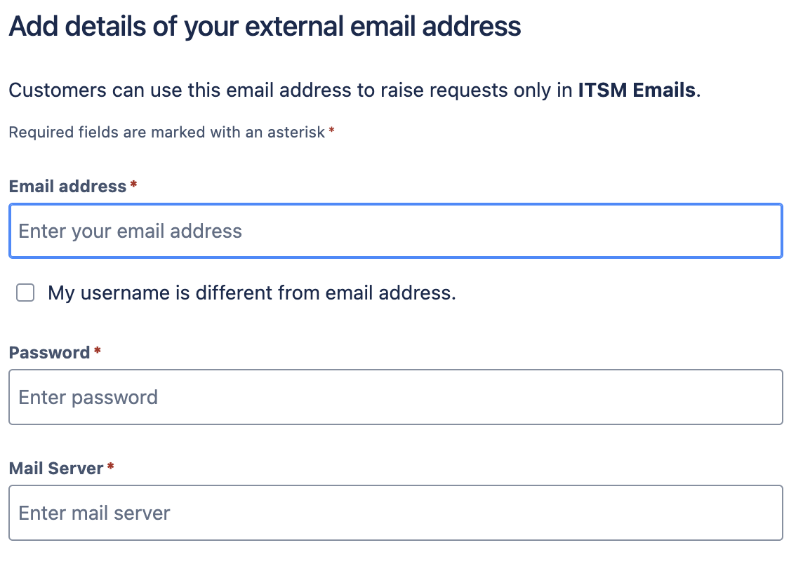Screen dimensions: 803x571
Task: Click the red asterisk beside Mail Server
Action: pyautogui.click(x=111, y=466)
